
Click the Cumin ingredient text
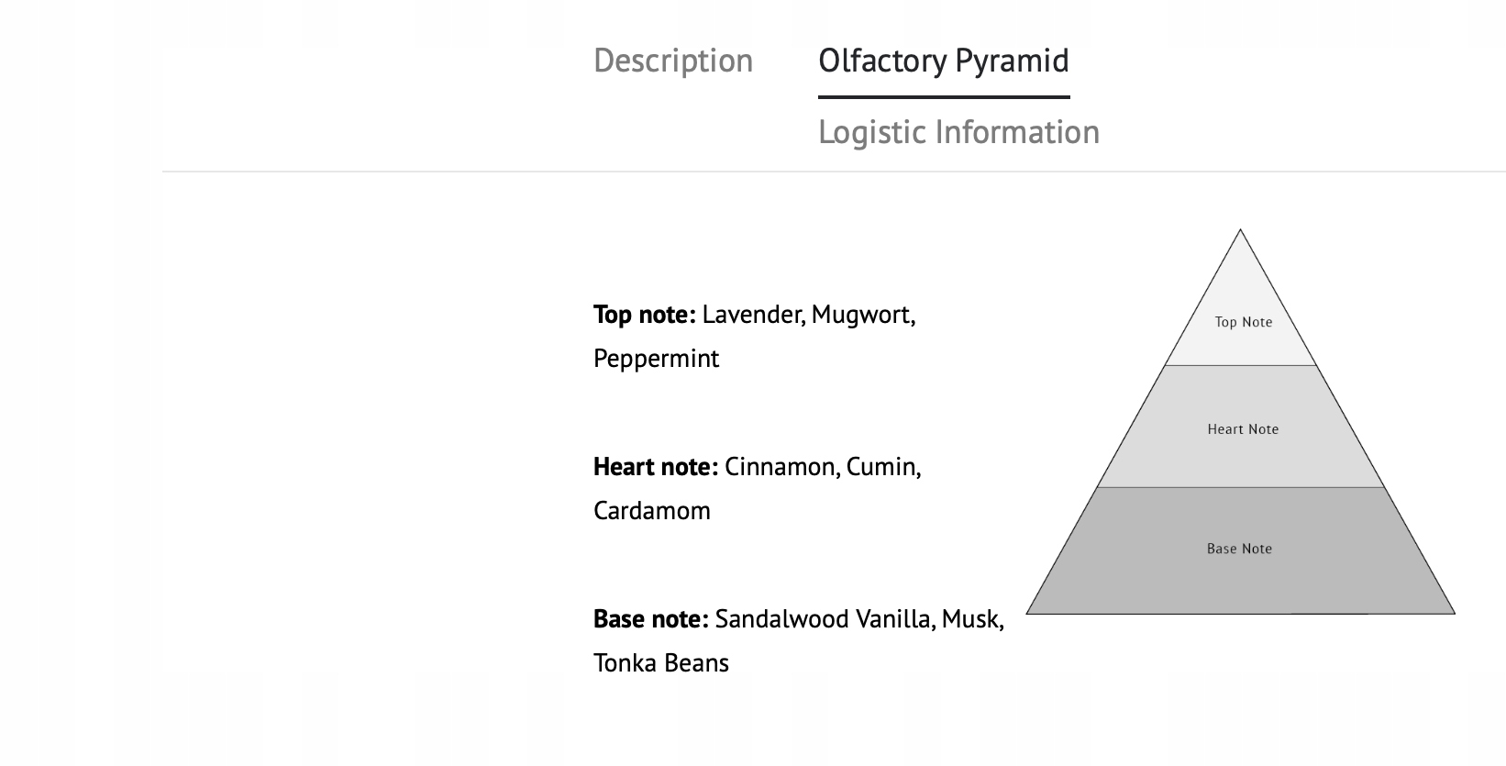882,467
